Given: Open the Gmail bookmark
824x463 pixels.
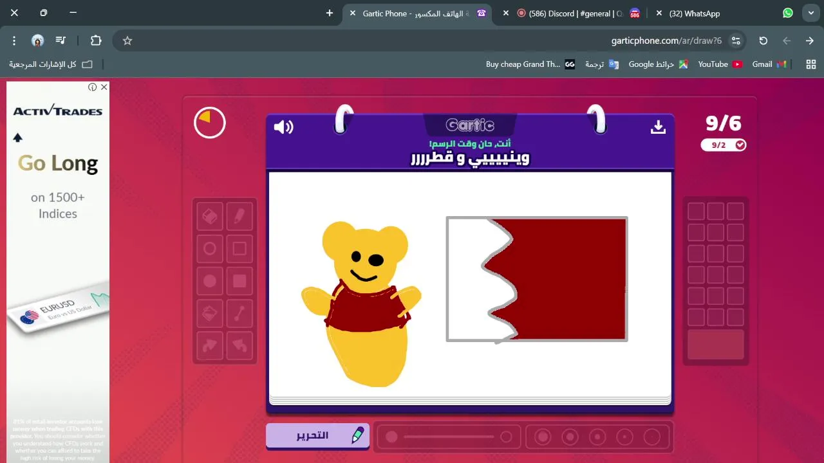Looking at the screenshot, I should (770, 64).
